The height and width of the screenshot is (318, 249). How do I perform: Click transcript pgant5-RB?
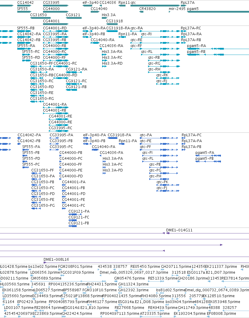(x=196, y=51)
